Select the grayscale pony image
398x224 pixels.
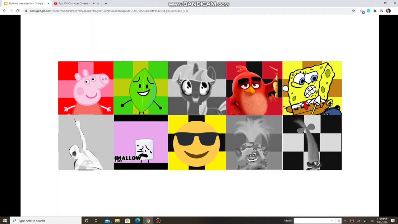[x=197, y=88]
